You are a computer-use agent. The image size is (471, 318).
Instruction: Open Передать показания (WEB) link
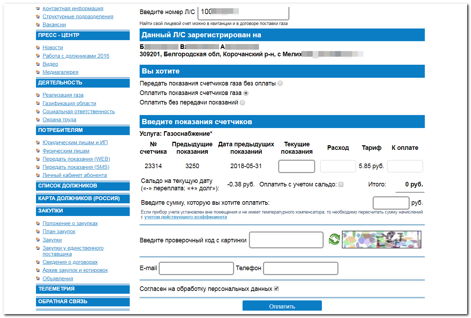76,159
